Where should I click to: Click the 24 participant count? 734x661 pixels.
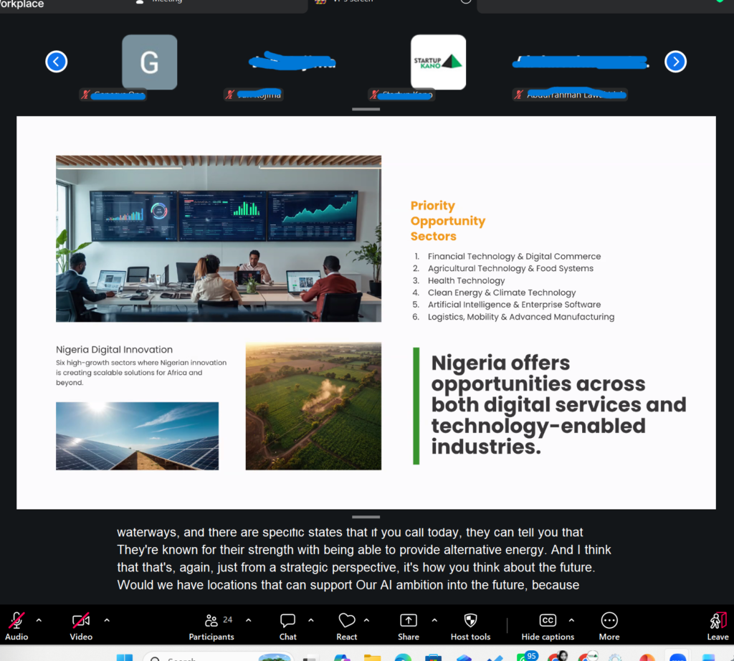point(227,620)
